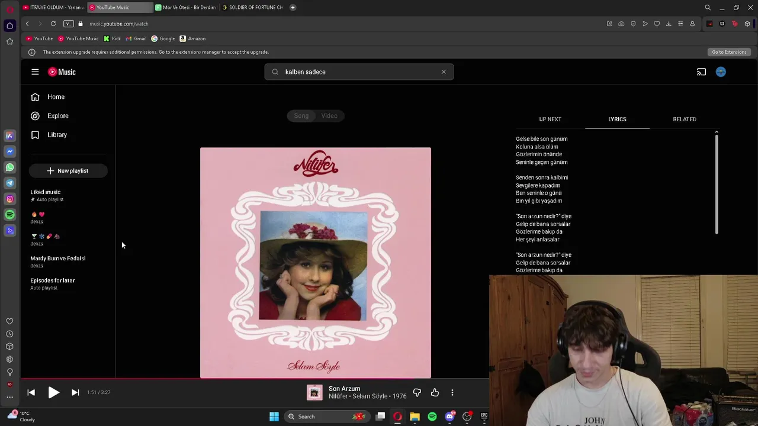Open Instagram in the Opera sidebar
This screenshot has height=426, width=758.
click(9, 199)
